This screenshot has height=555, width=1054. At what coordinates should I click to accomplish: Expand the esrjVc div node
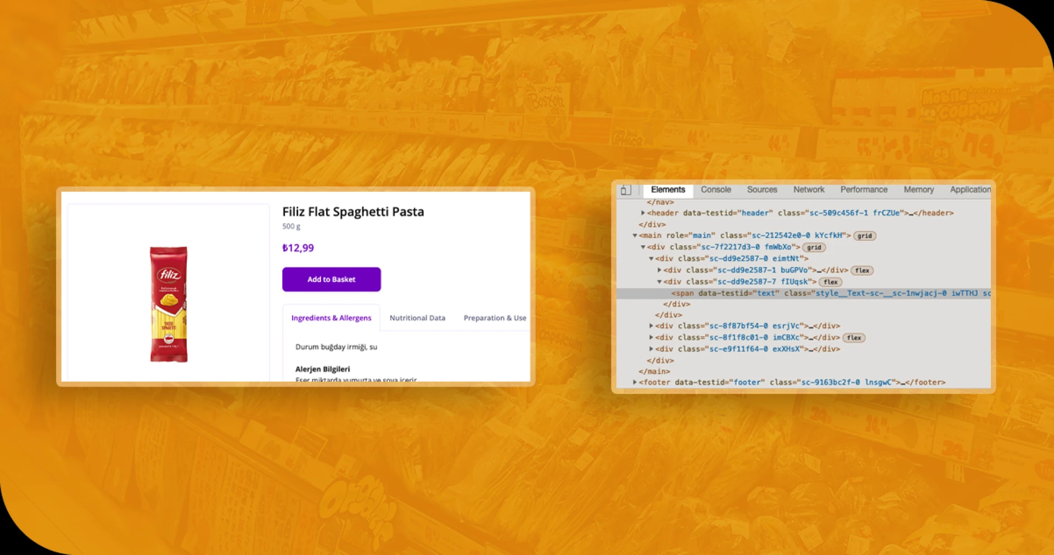pos(652,326)
